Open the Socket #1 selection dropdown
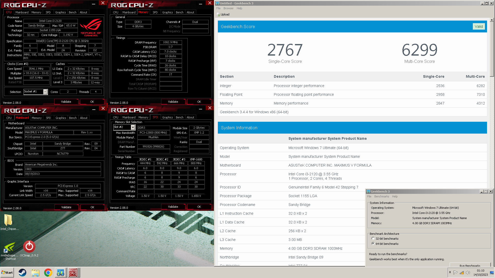The height and width of the screenshot is (278, 495). pos(45,92)
